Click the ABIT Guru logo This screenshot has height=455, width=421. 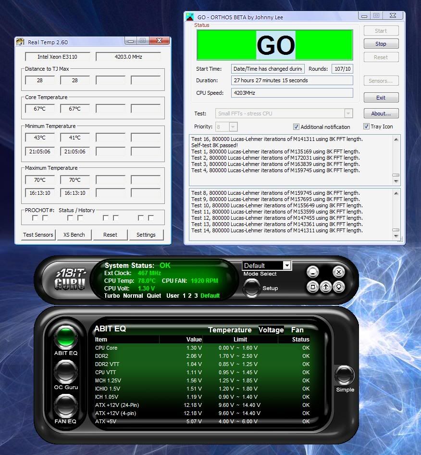point(71,279)
